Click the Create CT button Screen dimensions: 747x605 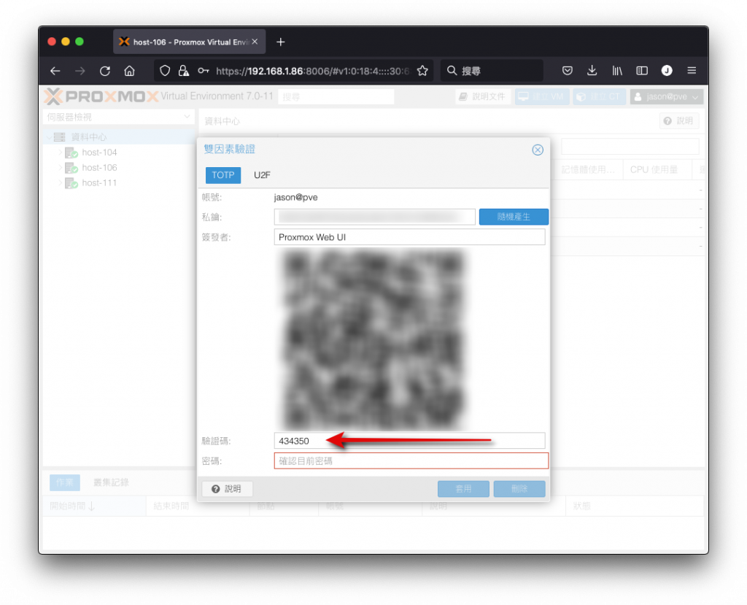tap(600, 97)
